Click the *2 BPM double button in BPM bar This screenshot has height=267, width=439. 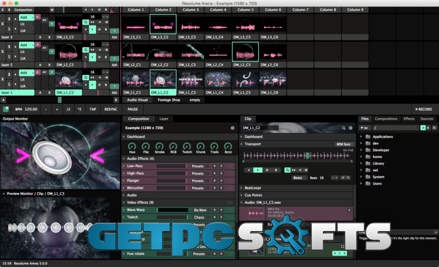coord(80,109)
